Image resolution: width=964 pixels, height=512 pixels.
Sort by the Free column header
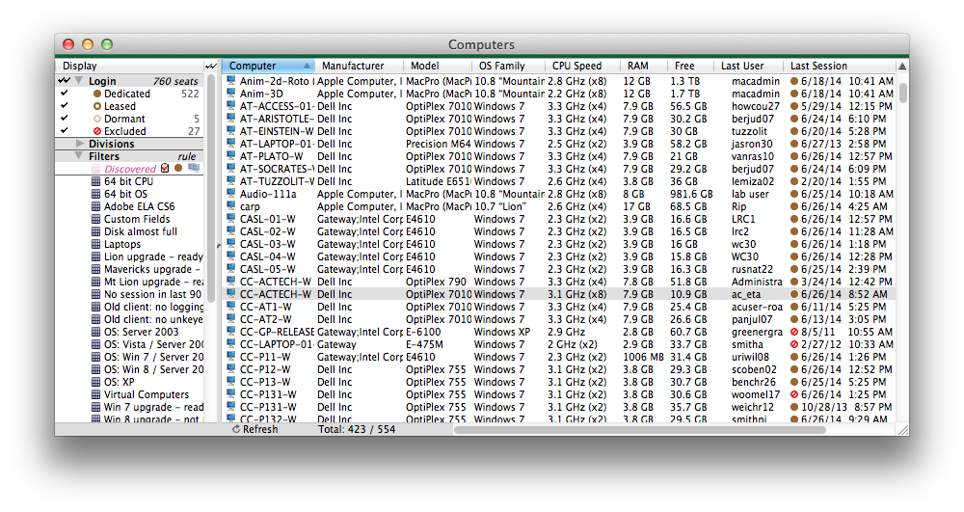click(x=690, y=66)
